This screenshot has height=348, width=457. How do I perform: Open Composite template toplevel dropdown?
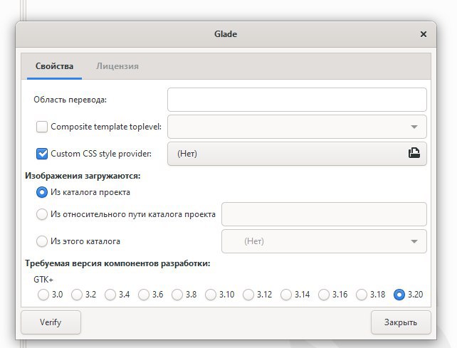tap(297, 127)
